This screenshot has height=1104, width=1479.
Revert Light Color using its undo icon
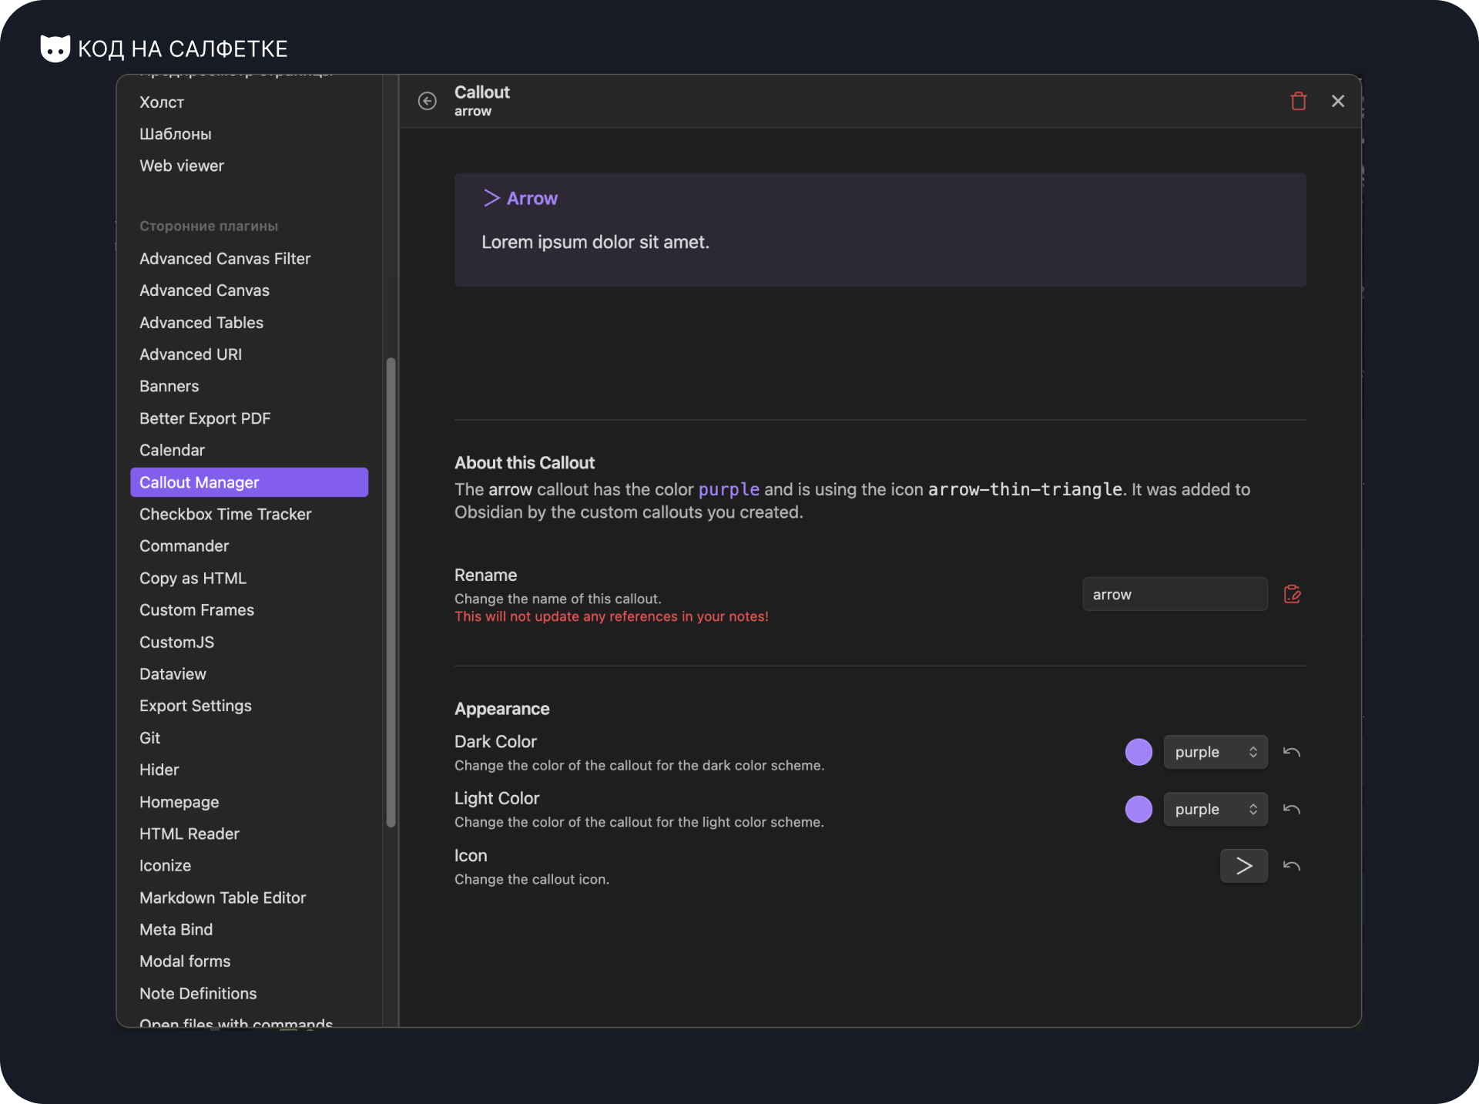pos(1292,809)
